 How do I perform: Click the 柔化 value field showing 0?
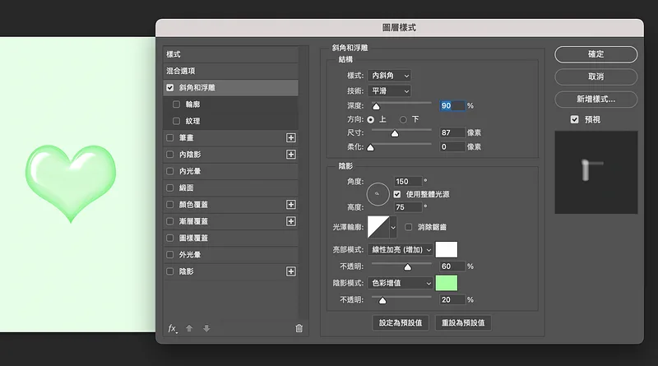click(x=452, y=147)
